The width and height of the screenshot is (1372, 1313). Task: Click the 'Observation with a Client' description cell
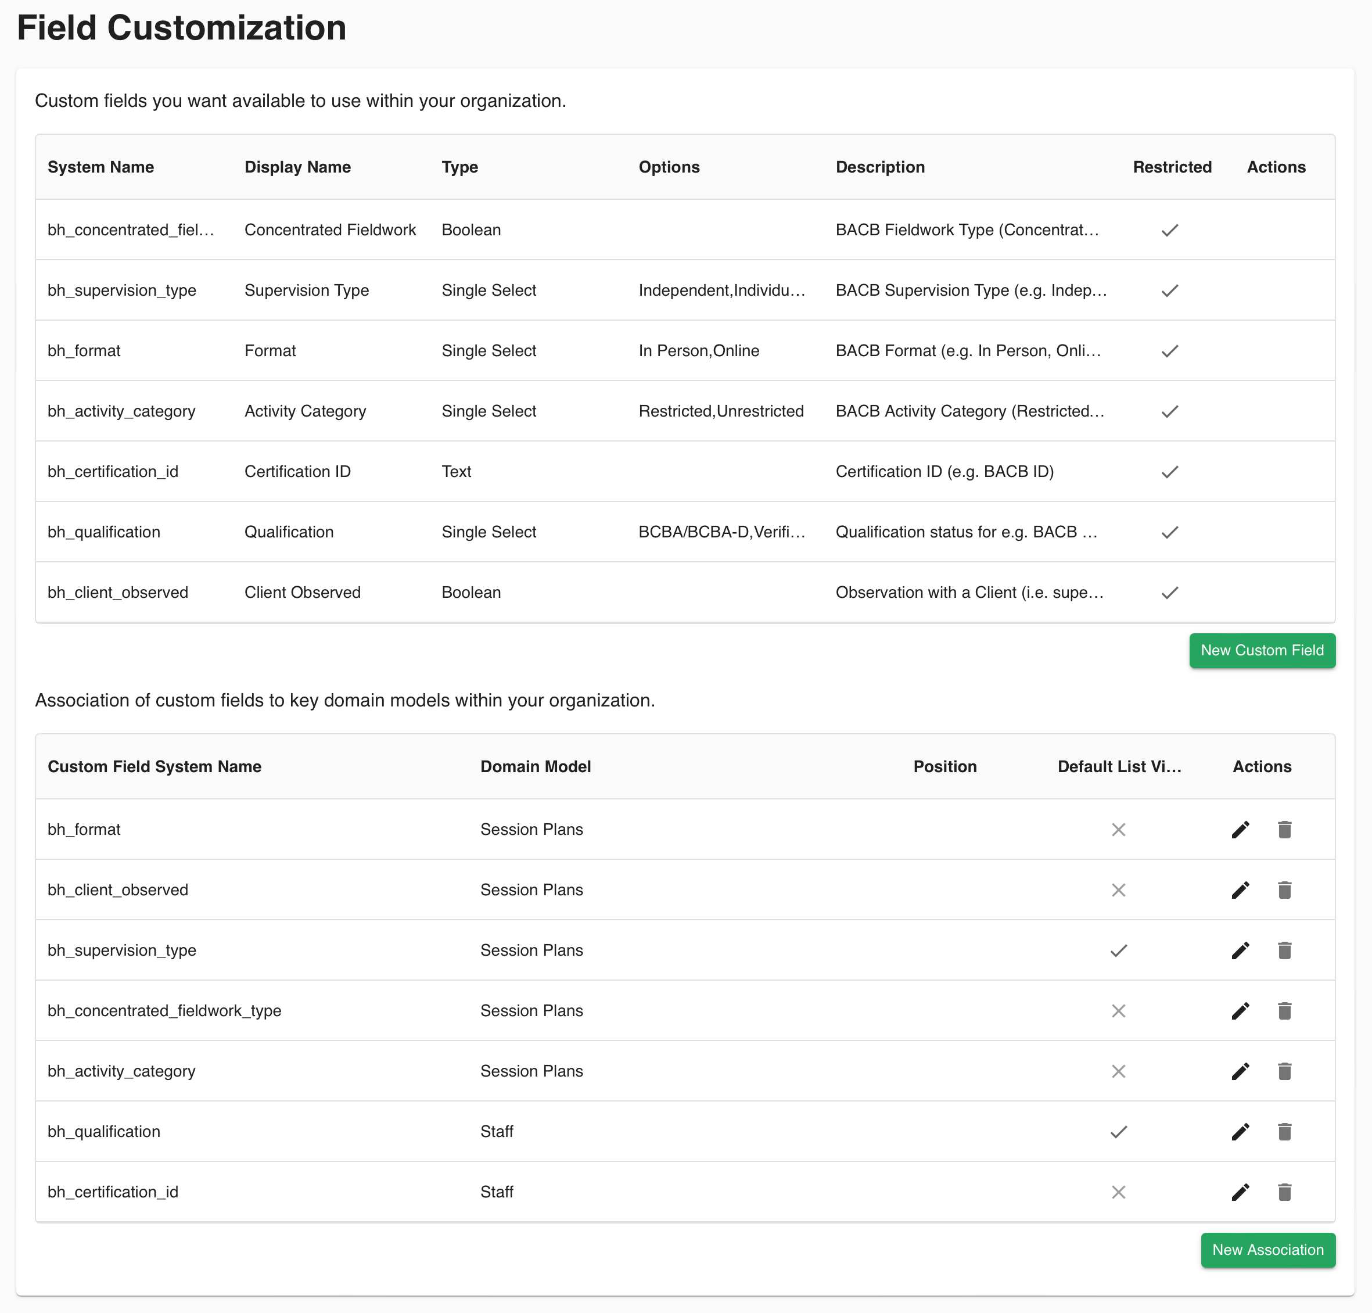(969, 592)
